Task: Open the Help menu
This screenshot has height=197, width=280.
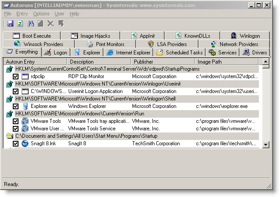Action: [74, 14]
